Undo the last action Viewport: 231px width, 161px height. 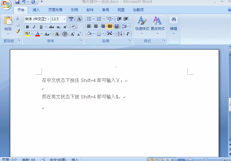[23, 2]
